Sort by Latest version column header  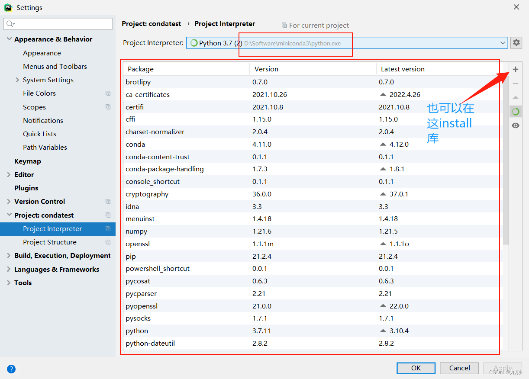(x=439, y=69)
